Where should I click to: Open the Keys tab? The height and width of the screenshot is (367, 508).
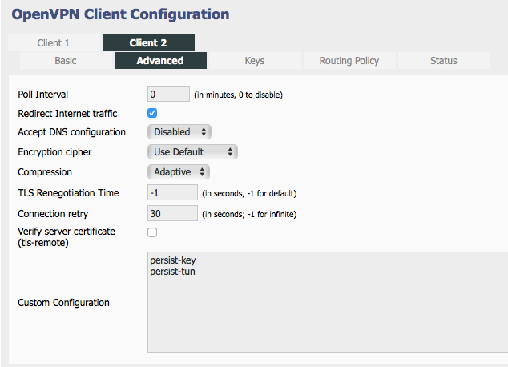tap(255, 61)
